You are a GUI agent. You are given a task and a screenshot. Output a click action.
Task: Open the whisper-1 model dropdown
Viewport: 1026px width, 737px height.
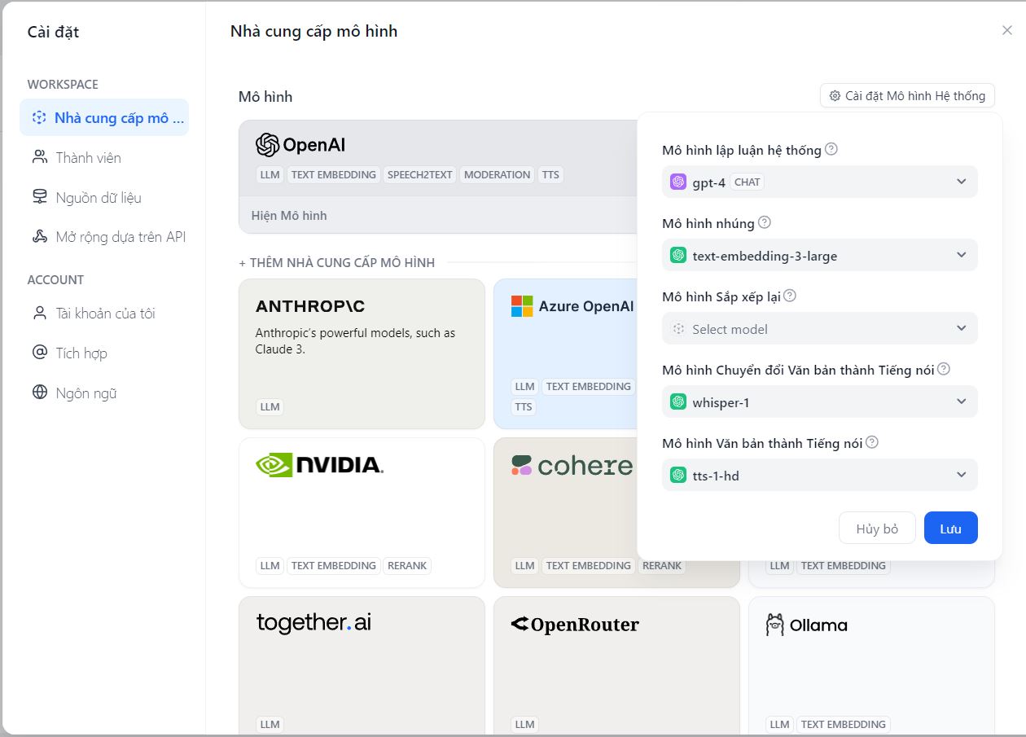pos(820,401)
